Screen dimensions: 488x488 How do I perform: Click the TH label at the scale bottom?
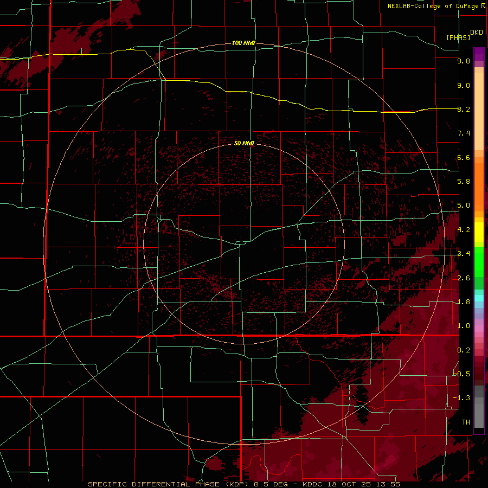466,422
